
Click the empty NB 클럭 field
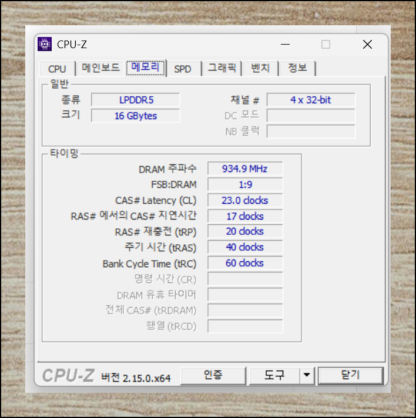click(x=311, y=132)
